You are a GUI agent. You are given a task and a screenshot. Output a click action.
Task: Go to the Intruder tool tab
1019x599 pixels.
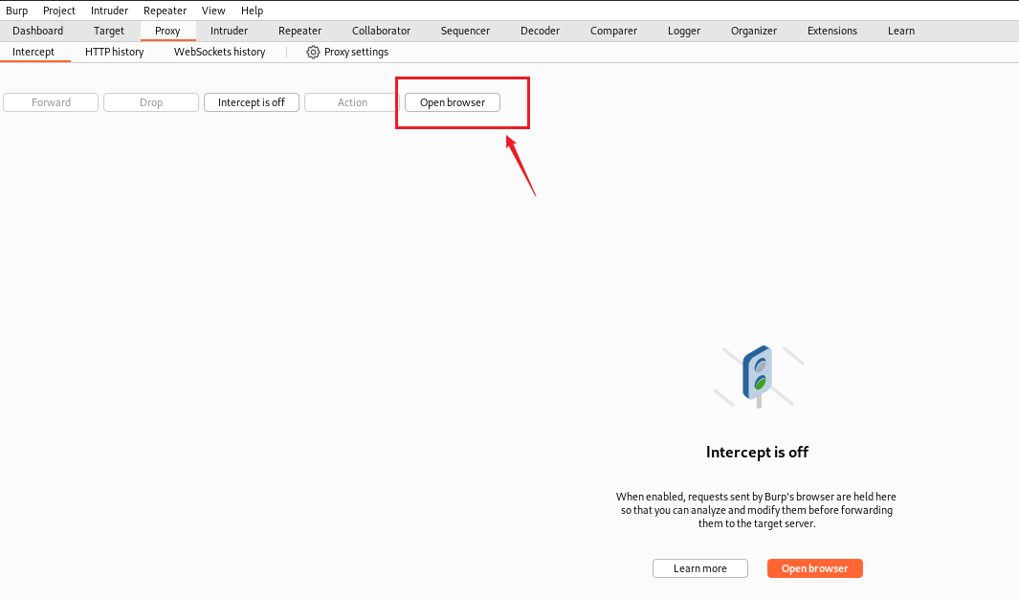click(x=229, y=31)
